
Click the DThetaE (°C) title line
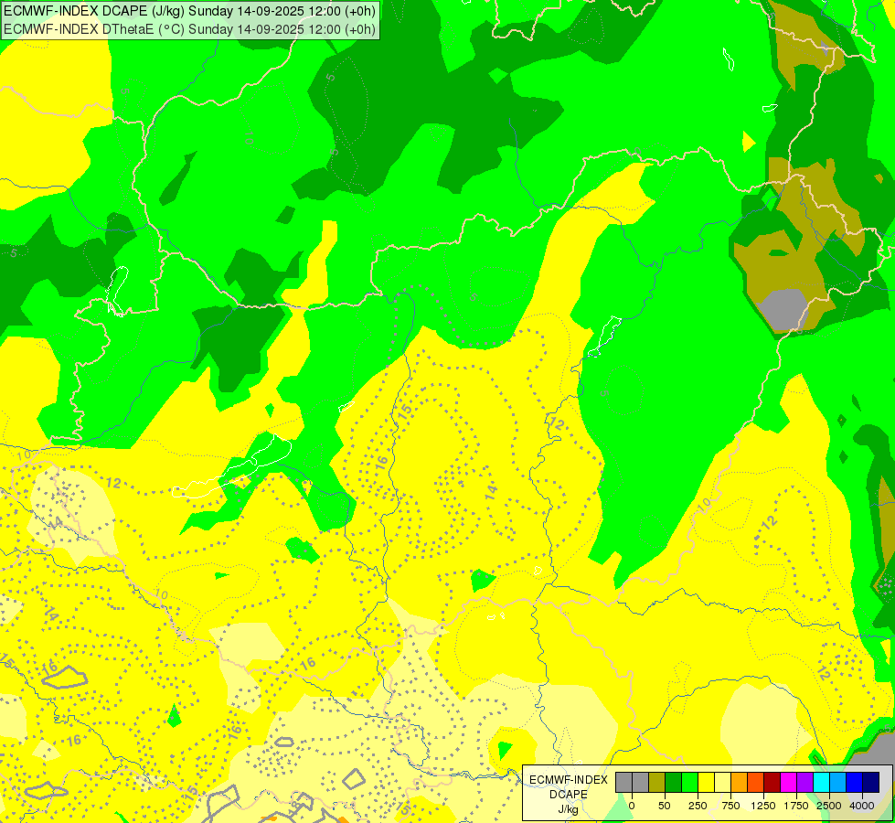click(x=189, y=29)
